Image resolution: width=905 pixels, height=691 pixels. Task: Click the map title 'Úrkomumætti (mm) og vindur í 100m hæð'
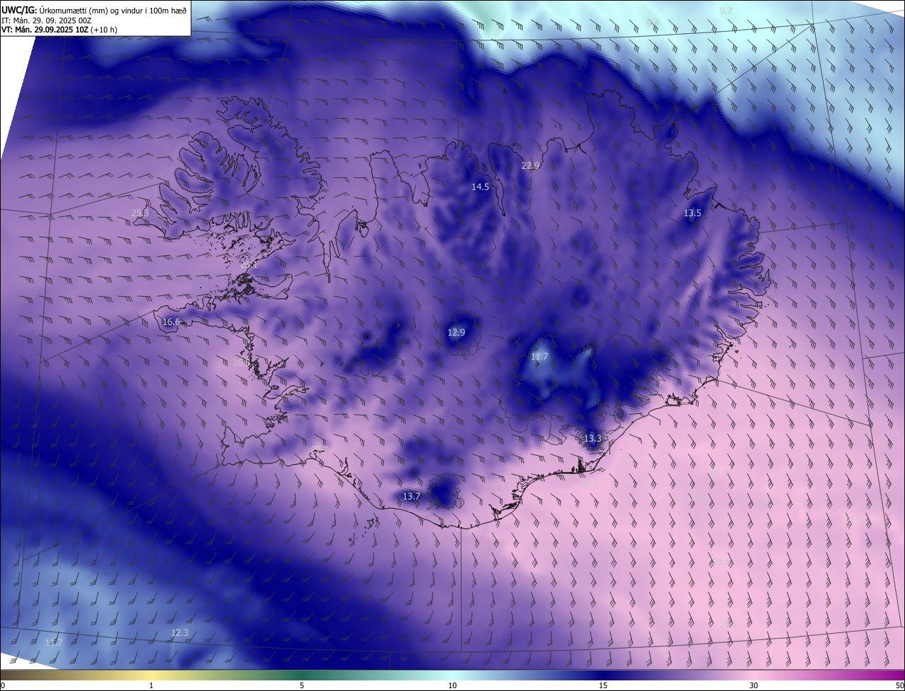(114, 10)
